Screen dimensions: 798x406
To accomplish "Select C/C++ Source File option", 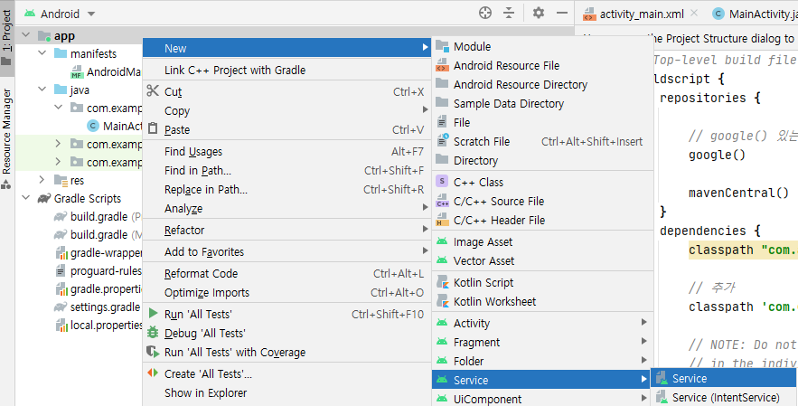I will (x=541, y=202).
